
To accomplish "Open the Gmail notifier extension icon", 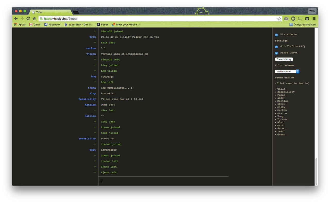I will point(286,18).
